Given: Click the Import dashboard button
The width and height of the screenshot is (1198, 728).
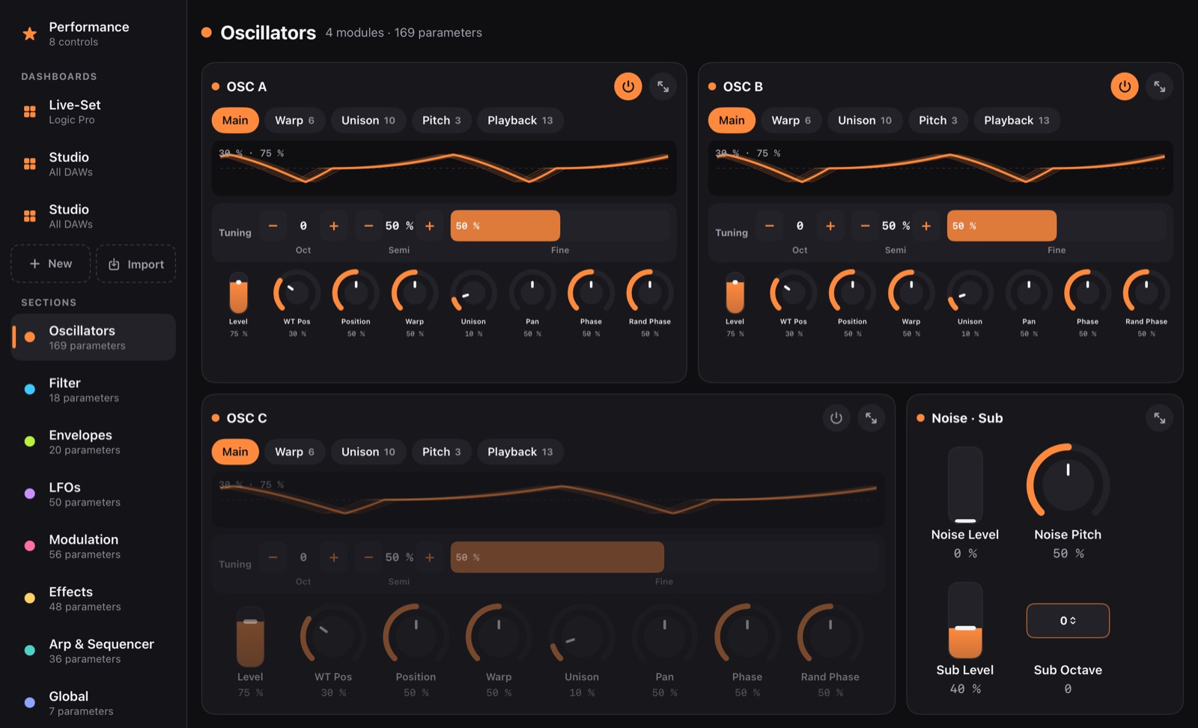Looking at the screenshot, I should click(x=136, y=264).
